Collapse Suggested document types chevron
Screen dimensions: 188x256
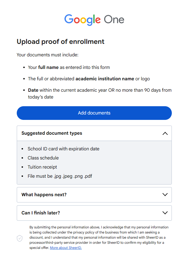[165, 133]
